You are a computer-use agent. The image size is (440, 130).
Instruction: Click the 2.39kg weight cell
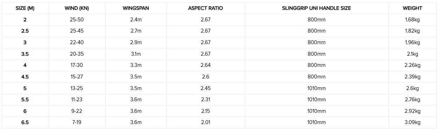tap(412, 77)
